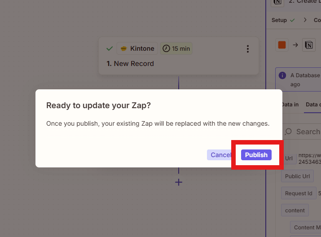321x237 pixels.
Task: Click the green checkmark on Kintone step
Action: coord(110,48)
